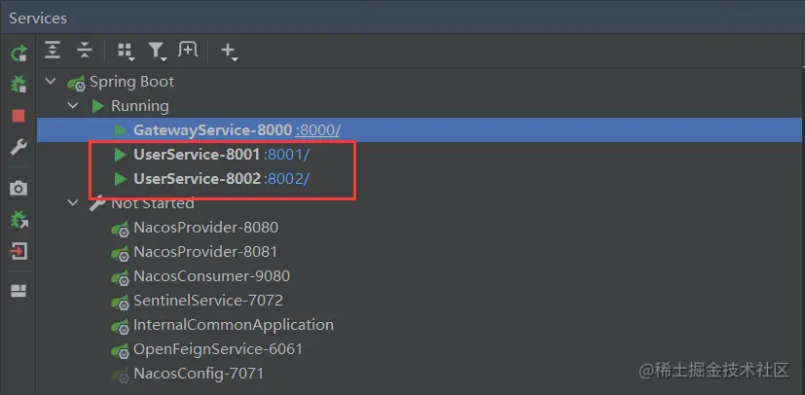The height and width of the screenshot is (395, 805).
Task: Select the Running group label
Action: point(139,106)
